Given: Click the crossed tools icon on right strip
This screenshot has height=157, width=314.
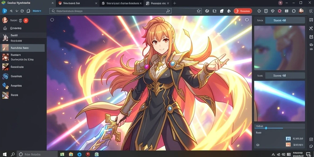Looking at the screenshot, I should [311, 28].
